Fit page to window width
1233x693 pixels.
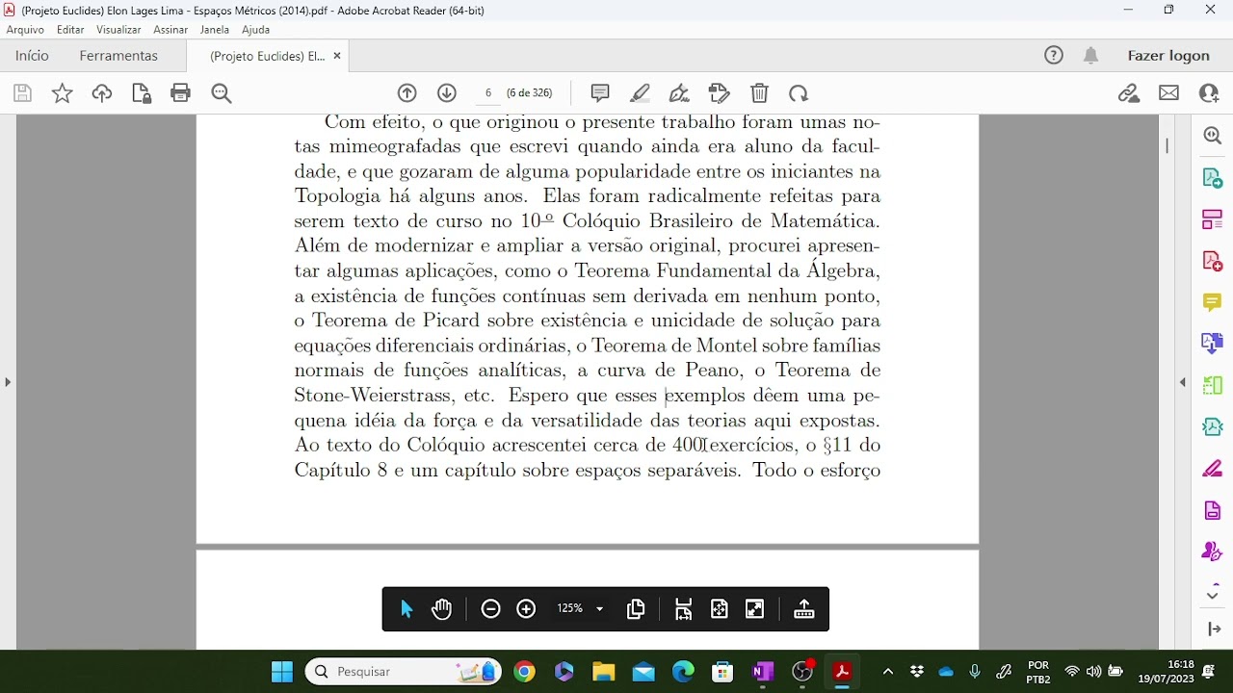pyautogui.click(x=684, y=609)
